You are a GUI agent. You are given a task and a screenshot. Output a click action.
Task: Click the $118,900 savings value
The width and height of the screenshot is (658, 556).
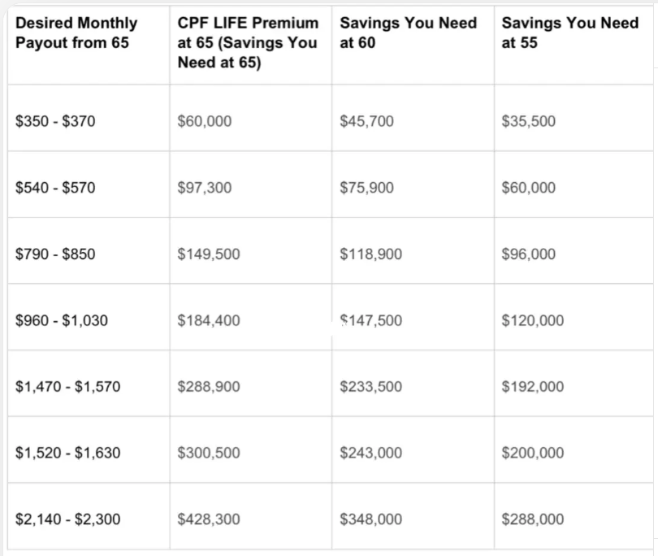[370, 254]
